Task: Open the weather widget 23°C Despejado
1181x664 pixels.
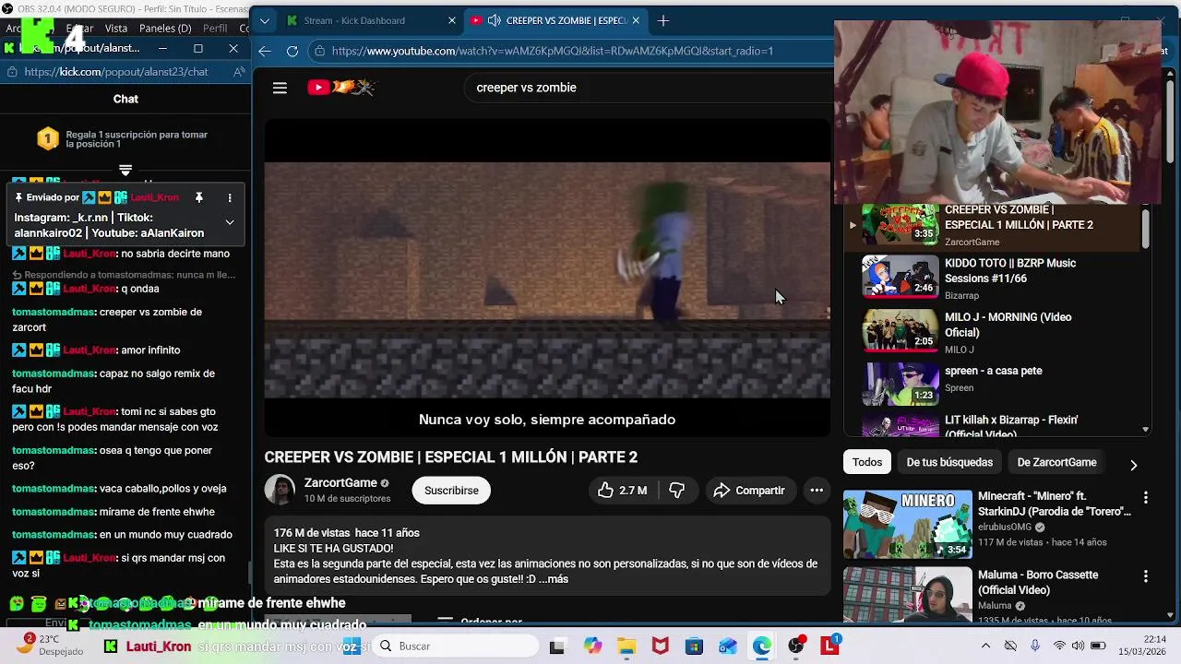Action: [52, 645]
